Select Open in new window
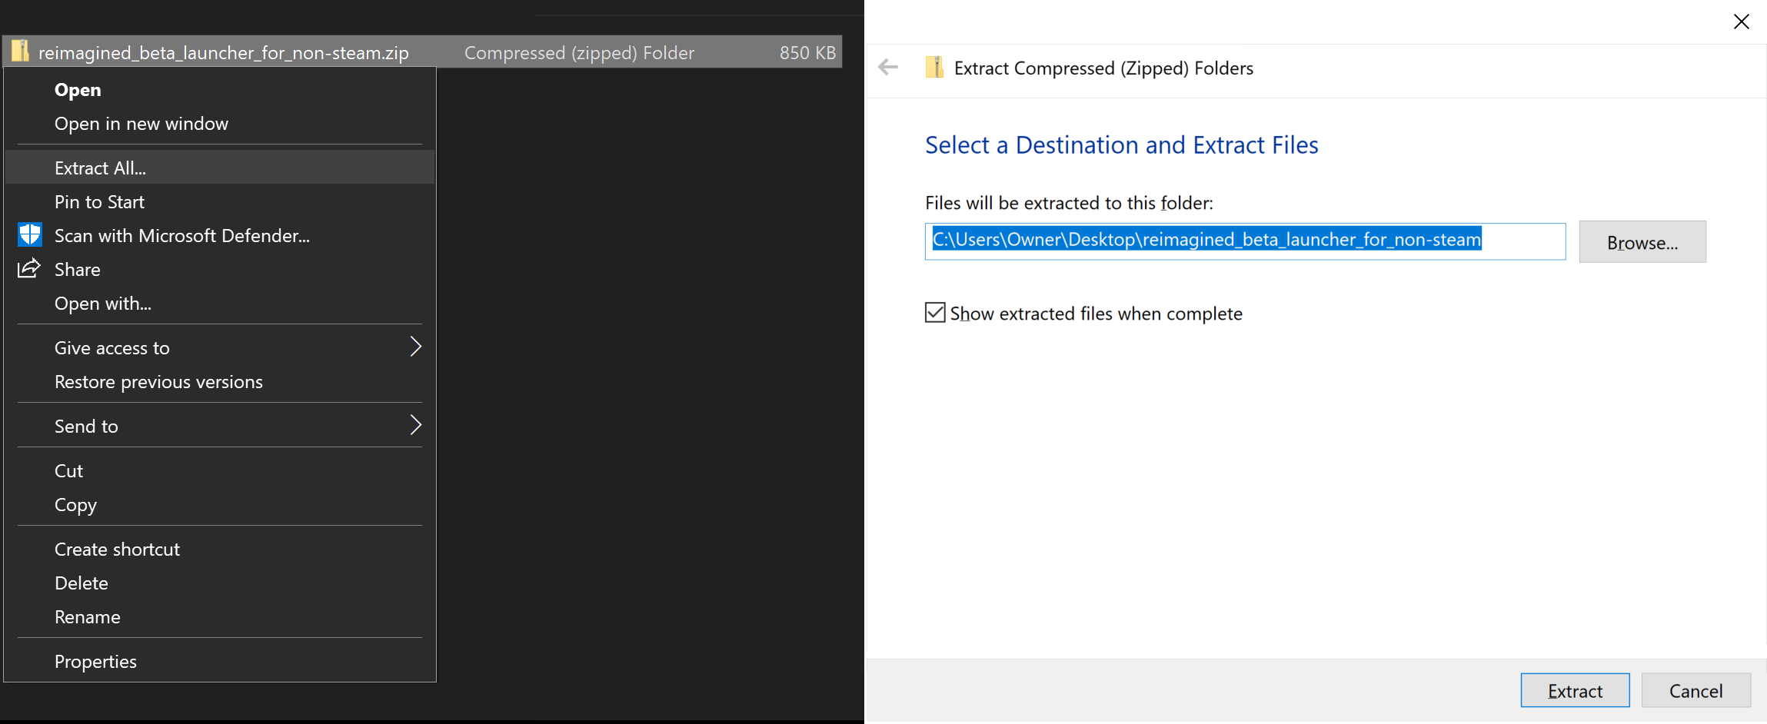Image resolution: width=1767 pixels, height=724 pixels. 141,124
